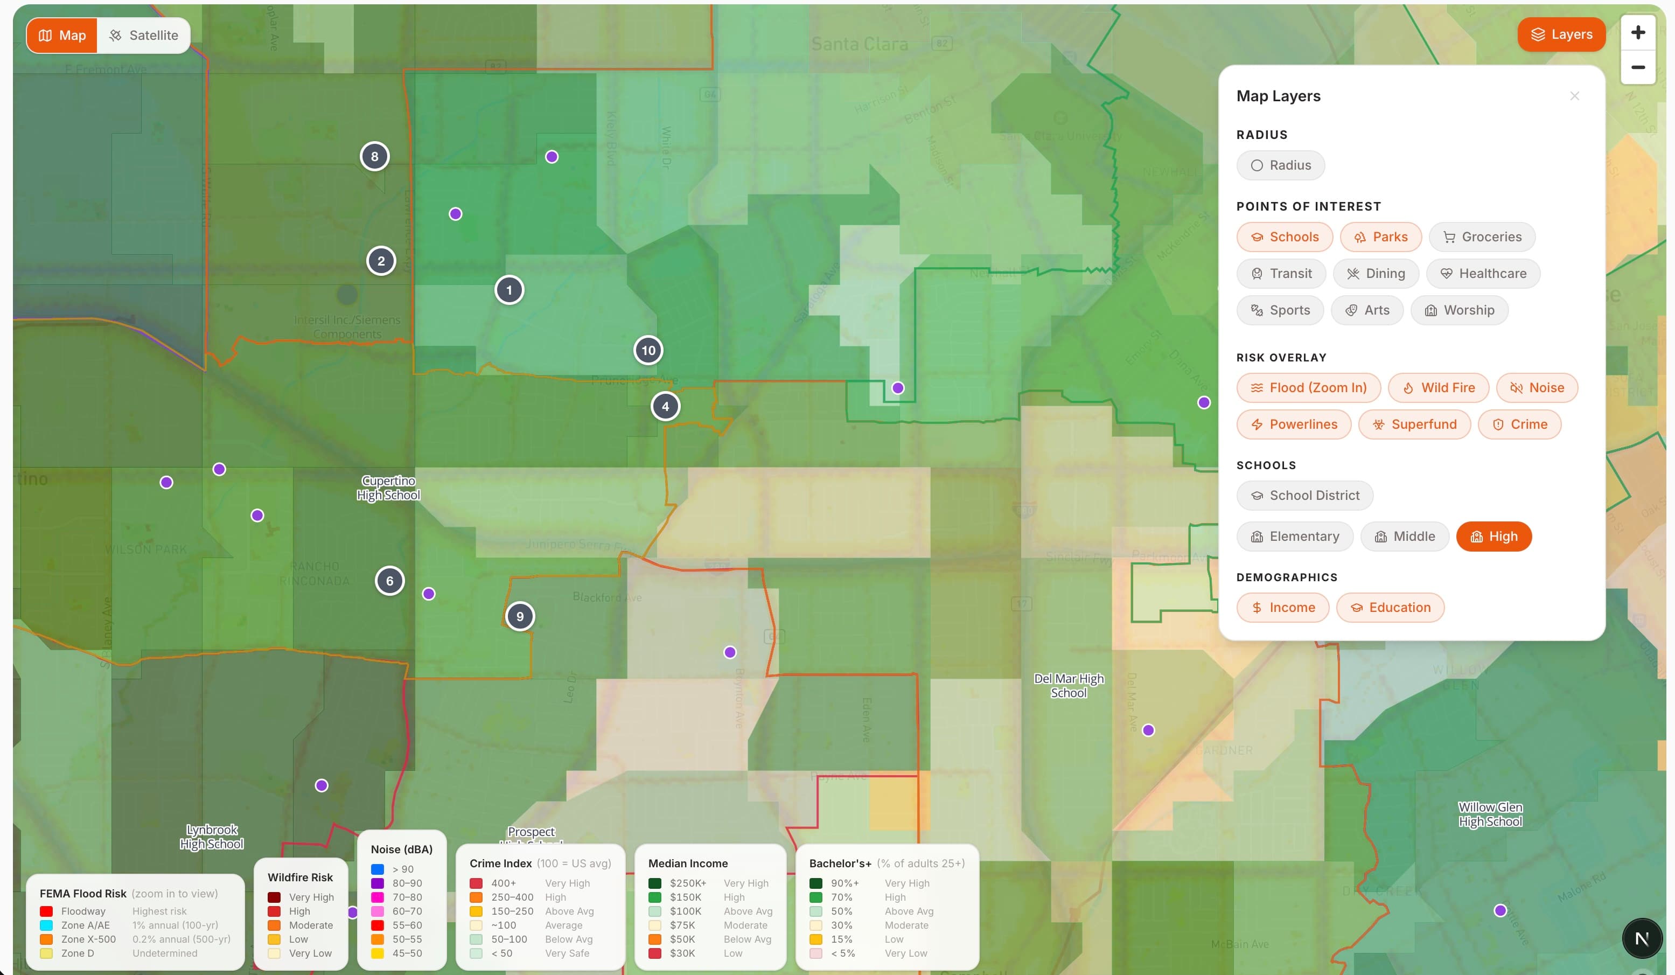Image resolution: width=1675 pixels, height=975 pixels.
Task: Click map marker number 10
Action: [x=648, y=350]
